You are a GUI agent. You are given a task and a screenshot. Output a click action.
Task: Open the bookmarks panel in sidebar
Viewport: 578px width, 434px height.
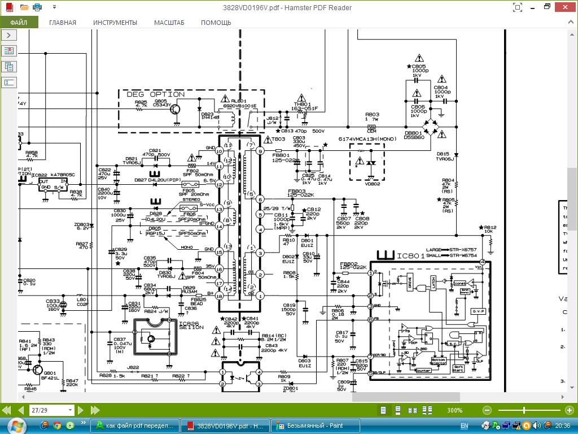(9, 50)
